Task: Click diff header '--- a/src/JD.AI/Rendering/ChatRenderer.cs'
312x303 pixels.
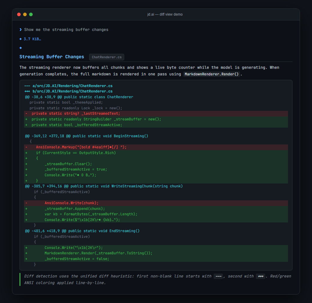Action: (x=68, y=86)
